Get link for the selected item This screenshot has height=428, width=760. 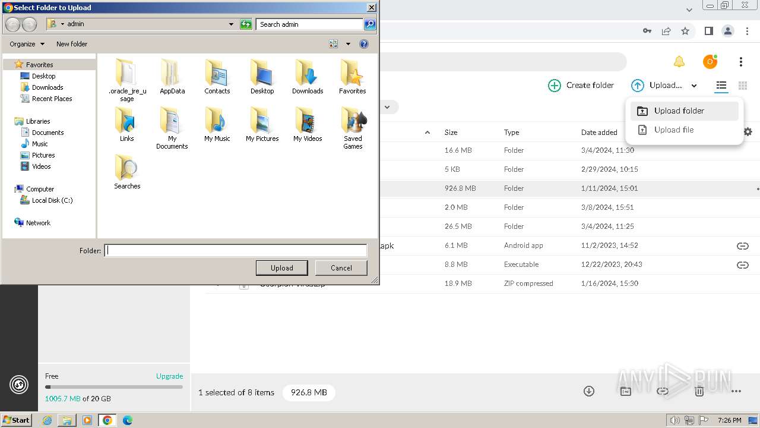tap(663, 391)
